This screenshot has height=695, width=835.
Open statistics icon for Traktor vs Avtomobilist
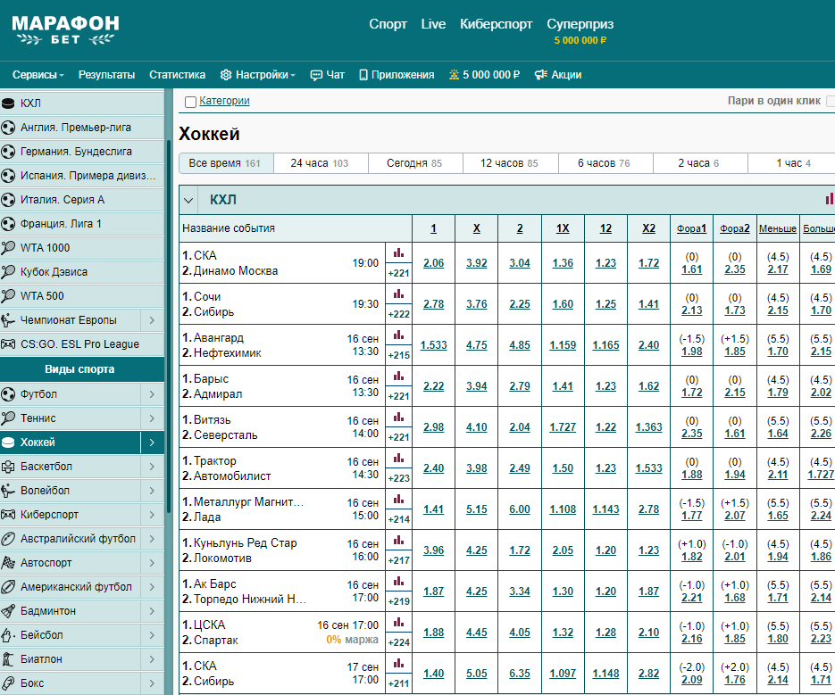point(398,459)
